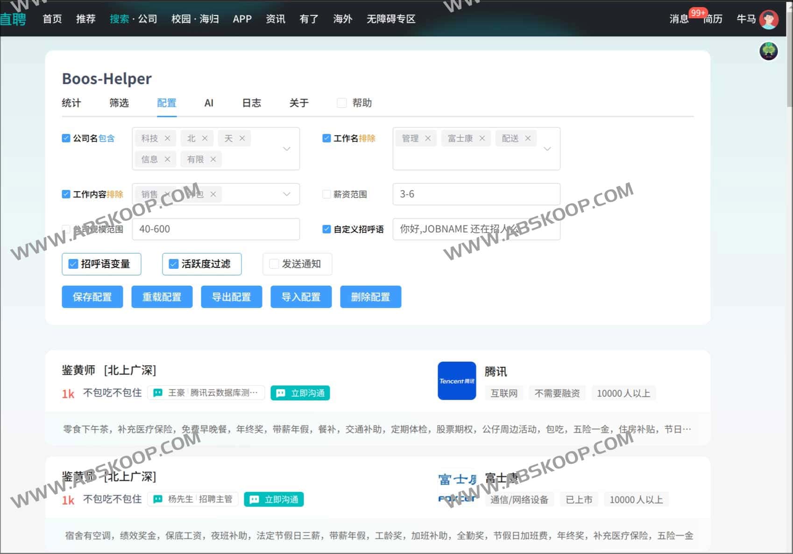Remove the 科技 tag from 公司名包含
The image size is (793, 554).
(168, 138)
